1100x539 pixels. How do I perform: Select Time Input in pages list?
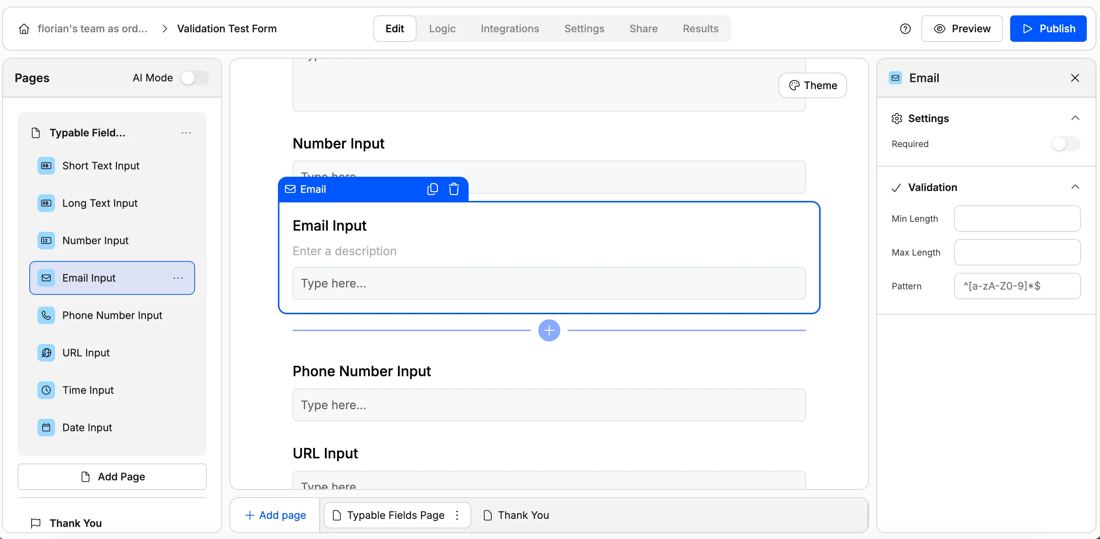112,390
